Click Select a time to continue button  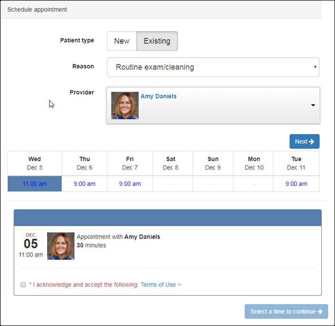(x=286, y=311)
